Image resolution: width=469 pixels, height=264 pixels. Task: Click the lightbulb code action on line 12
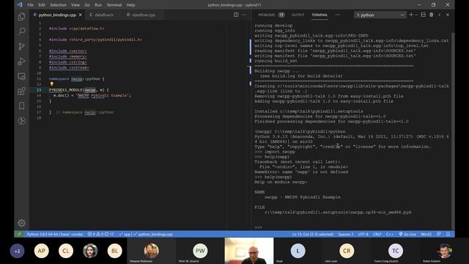click(51, 84)
